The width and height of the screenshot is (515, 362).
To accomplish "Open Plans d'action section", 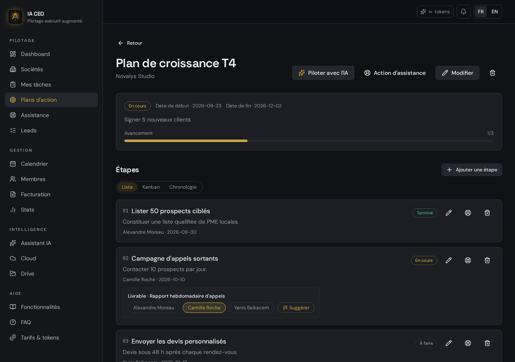I will 51,100.
